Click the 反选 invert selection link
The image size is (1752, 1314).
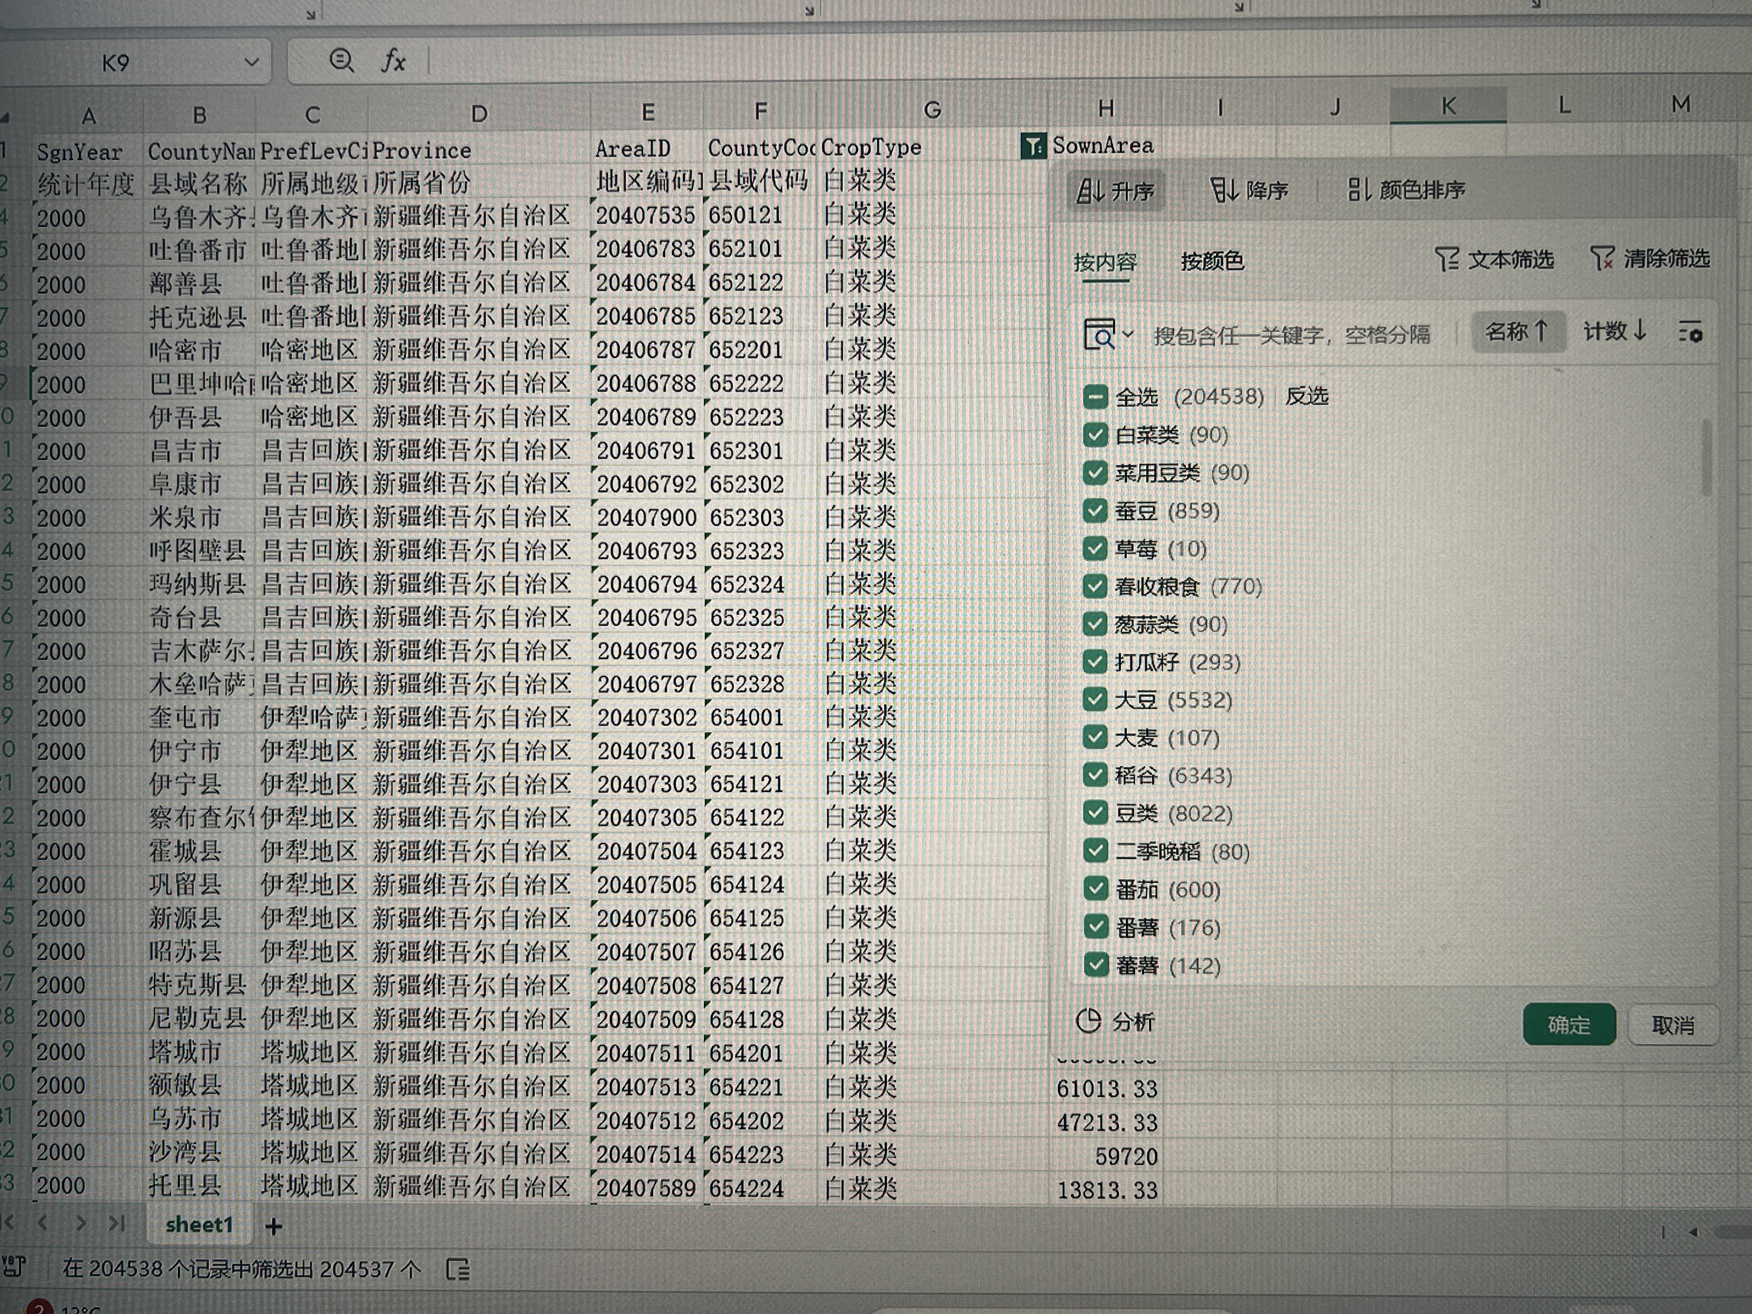coord(1307,396)
